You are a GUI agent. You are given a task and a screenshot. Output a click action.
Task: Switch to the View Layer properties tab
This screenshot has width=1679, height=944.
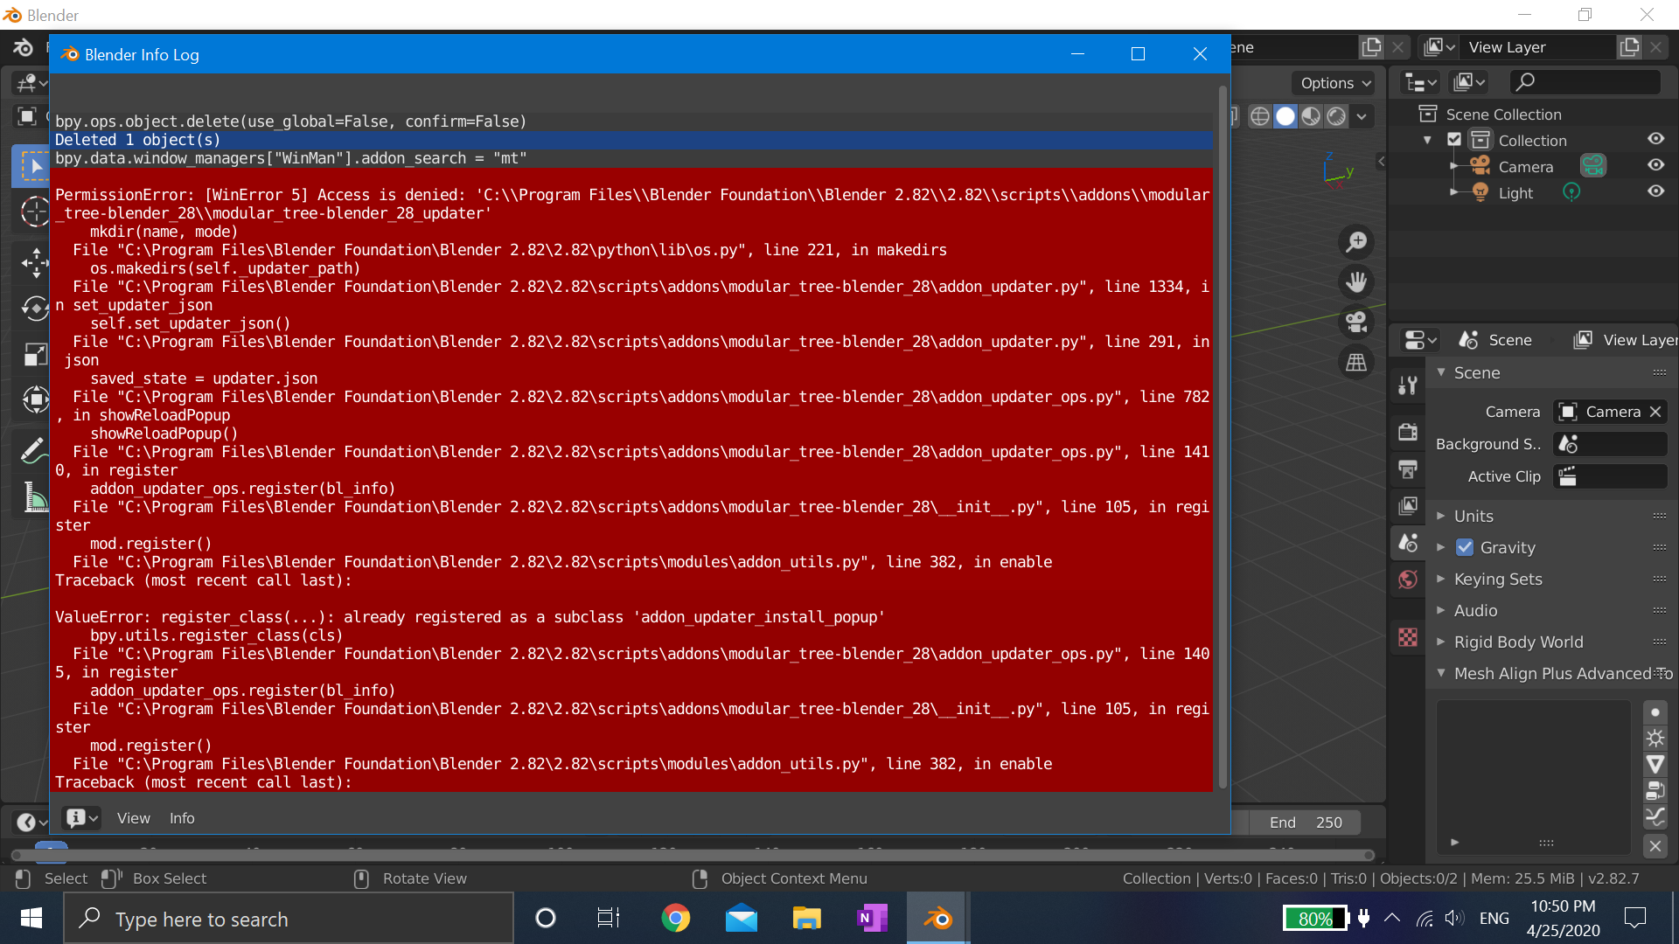point(1408,505)
